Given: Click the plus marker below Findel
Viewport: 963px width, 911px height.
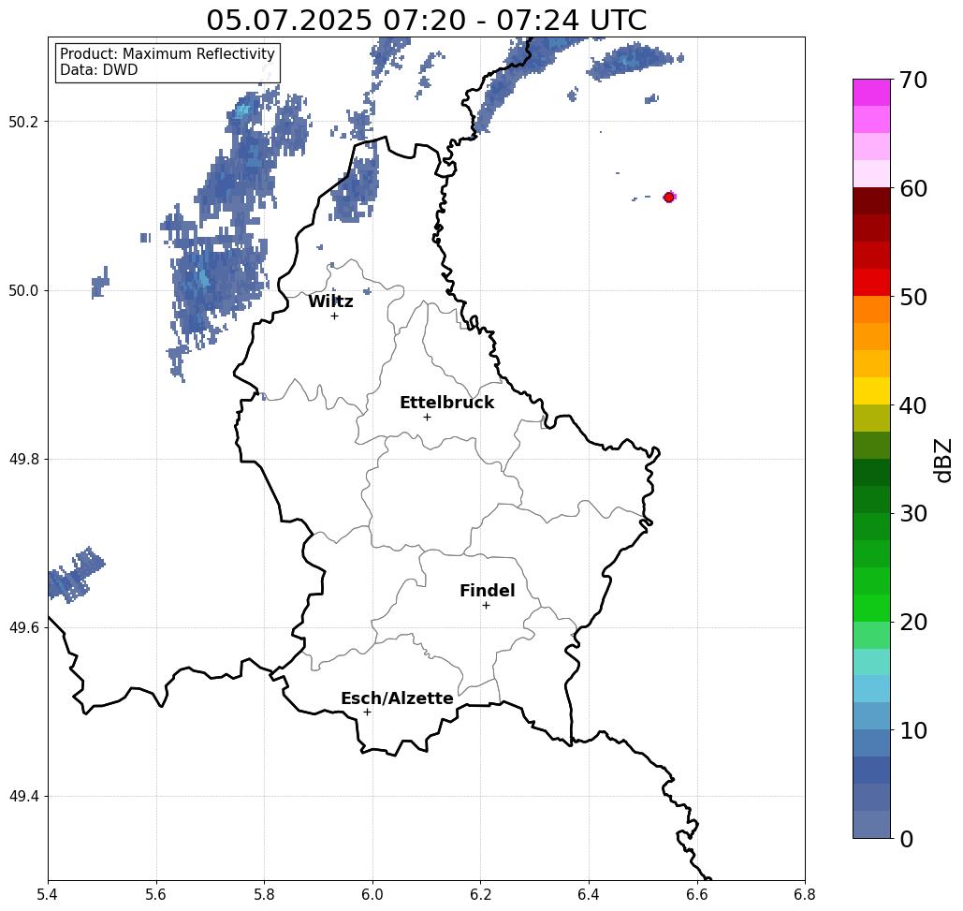Looking at the screenshot, I should [x=486, y=605].
